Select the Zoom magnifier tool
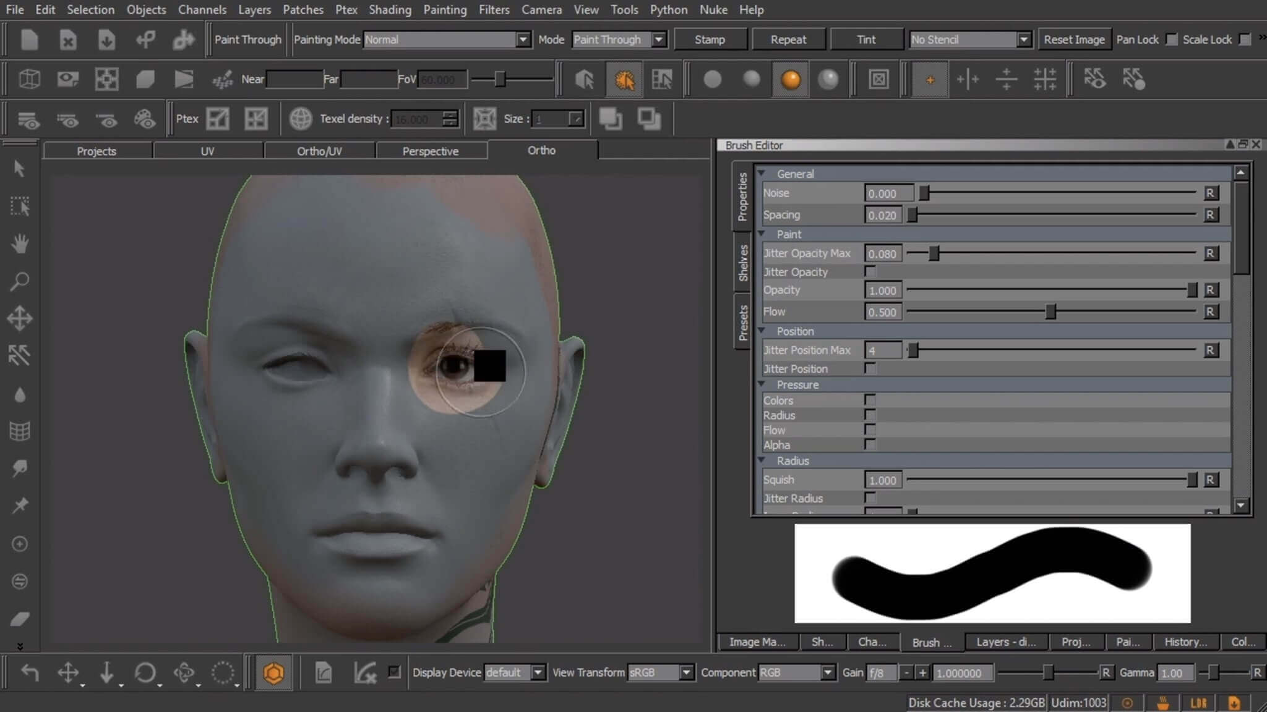 click(20, 281)
